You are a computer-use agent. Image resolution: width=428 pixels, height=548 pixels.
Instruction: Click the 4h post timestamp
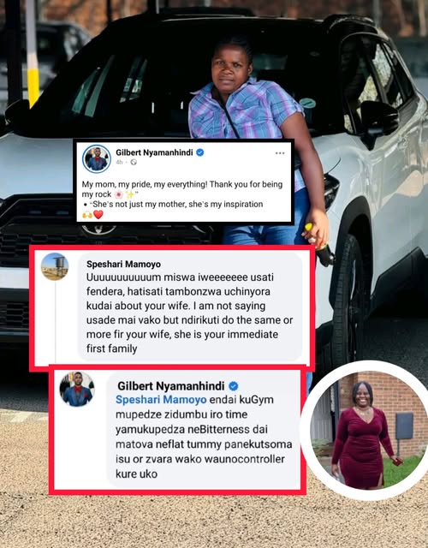pyautogui.click(x=119, y=162)
